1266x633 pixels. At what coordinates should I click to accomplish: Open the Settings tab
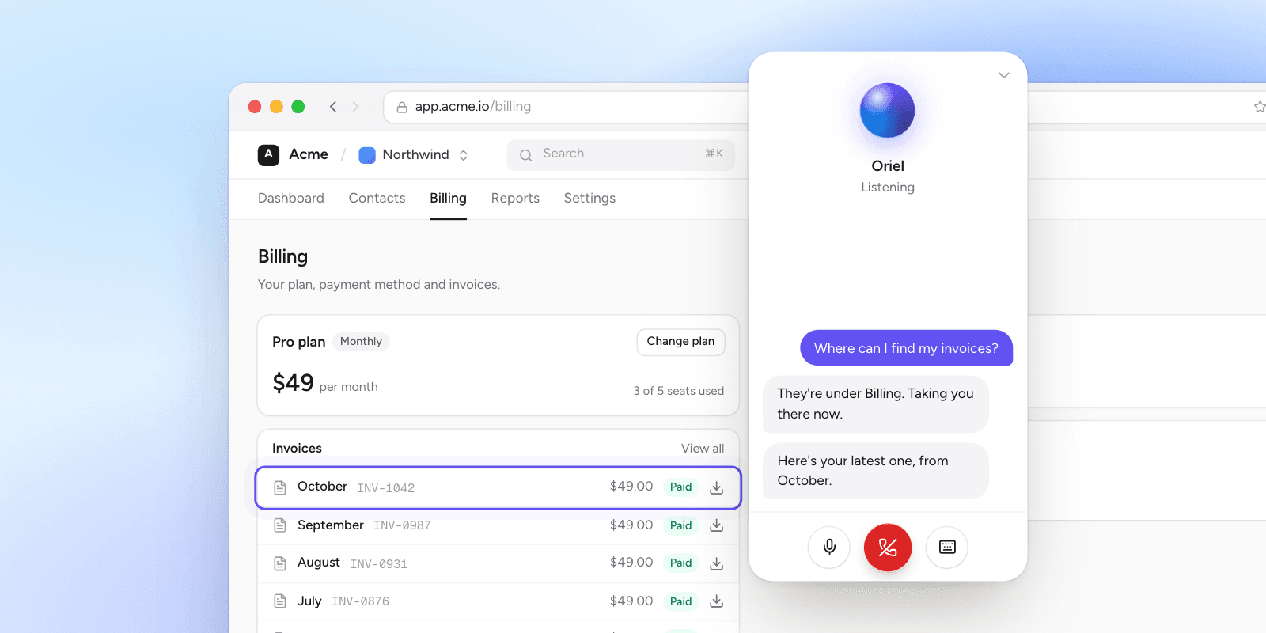pyautogui.click(x=589, y=198)
